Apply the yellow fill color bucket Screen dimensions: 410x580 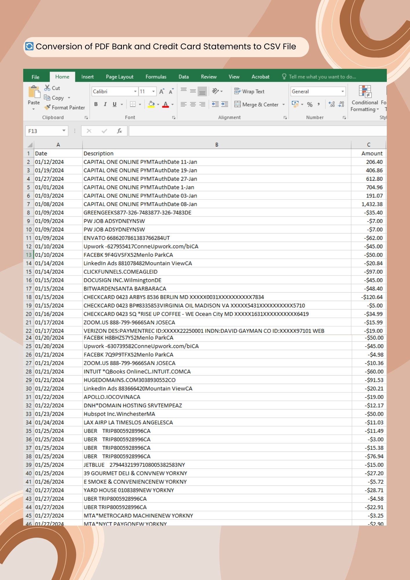(x=151, y=104)
